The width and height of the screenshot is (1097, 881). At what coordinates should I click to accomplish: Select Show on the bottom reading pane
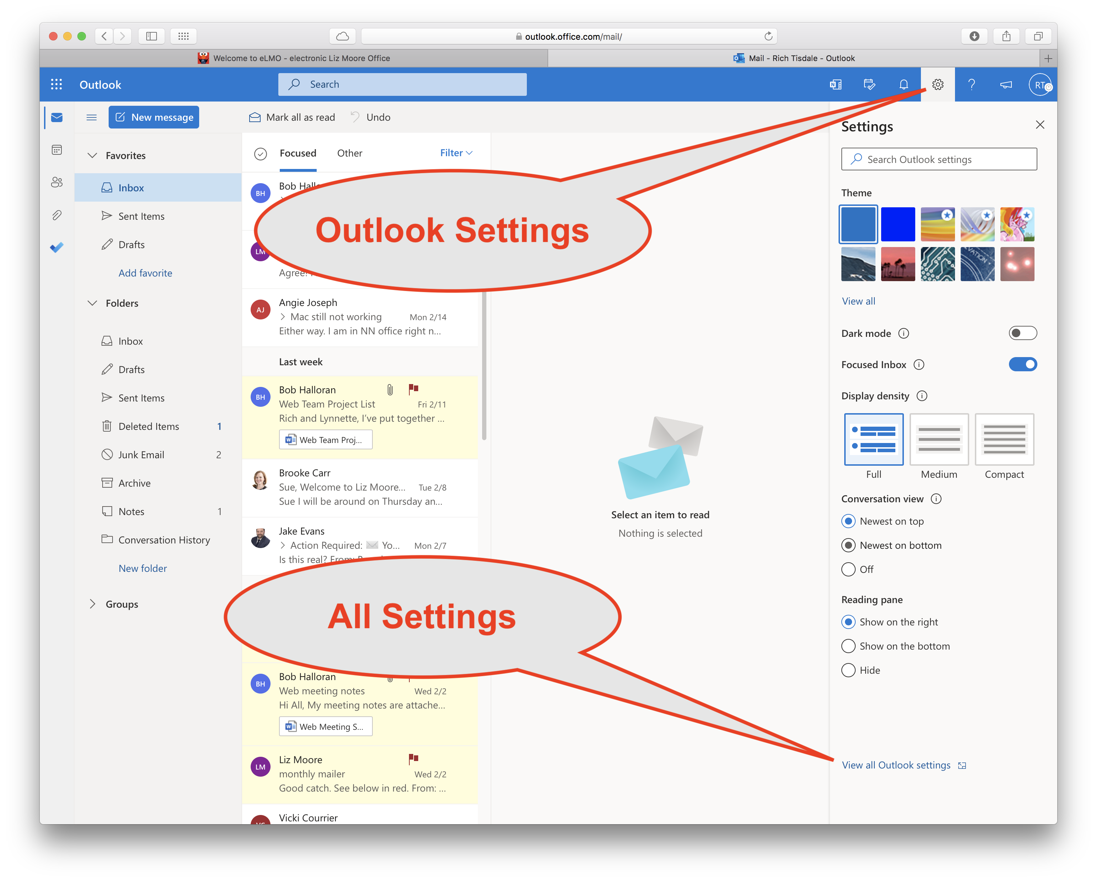pos(848,646)
